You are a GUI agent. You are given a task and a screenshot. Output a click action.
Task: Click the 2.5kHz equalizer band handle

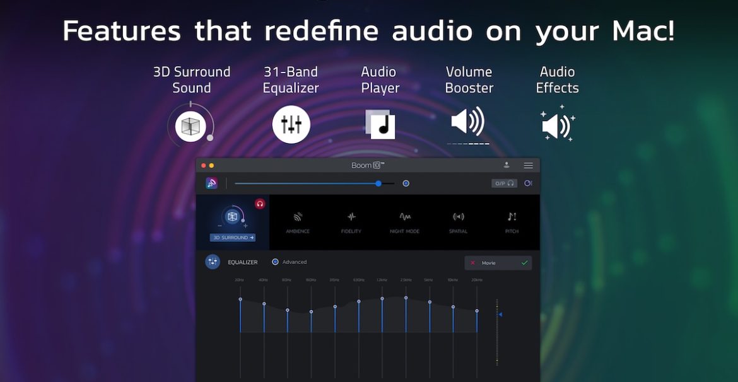click(406, 298)
